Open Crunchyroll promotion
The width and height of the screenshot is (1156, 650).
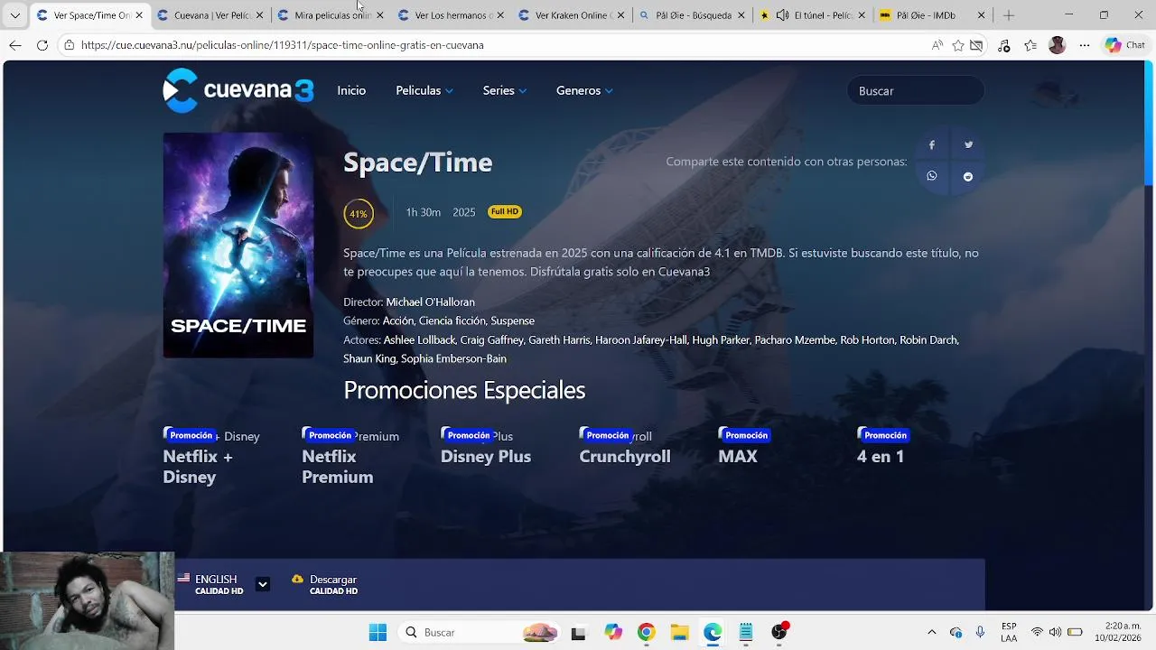pos(625,447)
